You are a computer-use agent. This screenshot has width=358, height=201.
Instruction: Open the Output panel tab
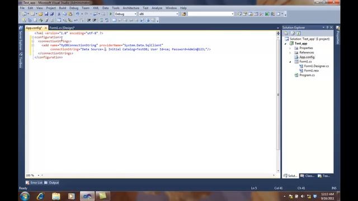[51, 183]
